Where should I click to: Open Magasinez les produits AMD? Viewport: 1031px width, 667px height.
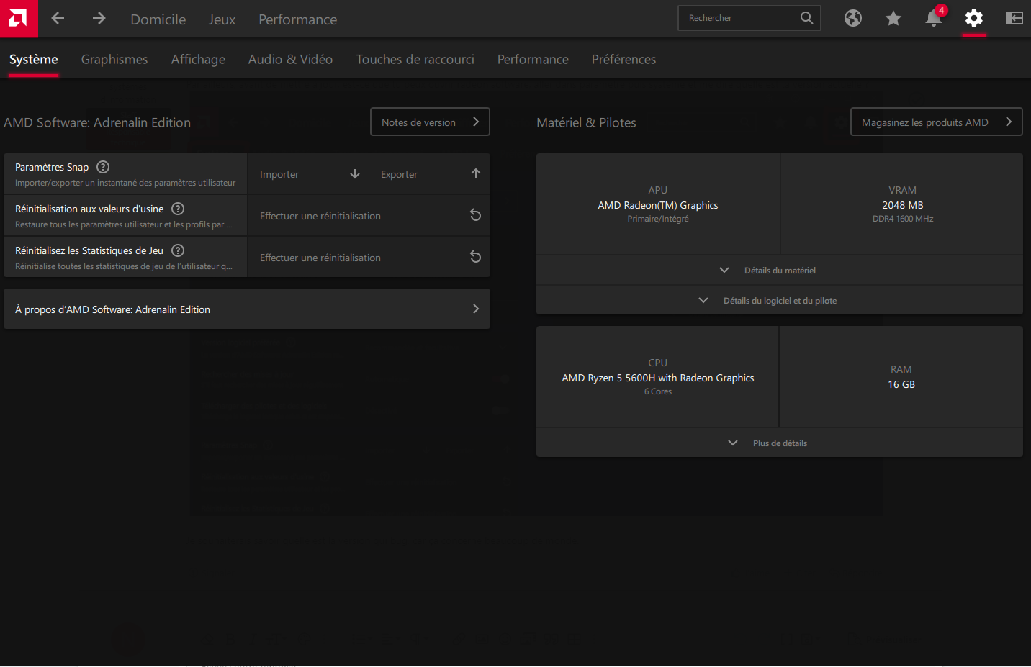click(937, 122)
